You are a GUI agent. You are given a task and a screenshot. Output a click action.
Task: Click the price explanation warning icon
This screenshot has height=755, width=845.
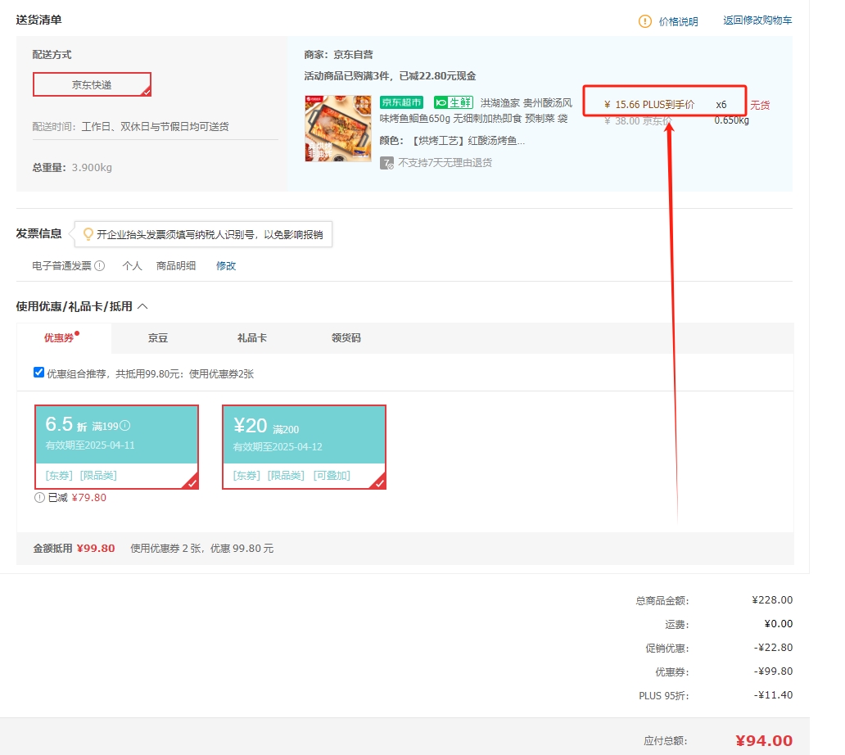644,21
